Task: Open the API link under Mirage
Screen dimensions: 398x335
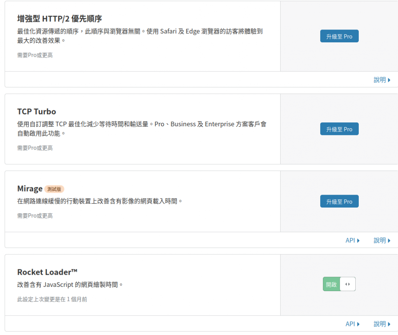Action: [352, 240]
